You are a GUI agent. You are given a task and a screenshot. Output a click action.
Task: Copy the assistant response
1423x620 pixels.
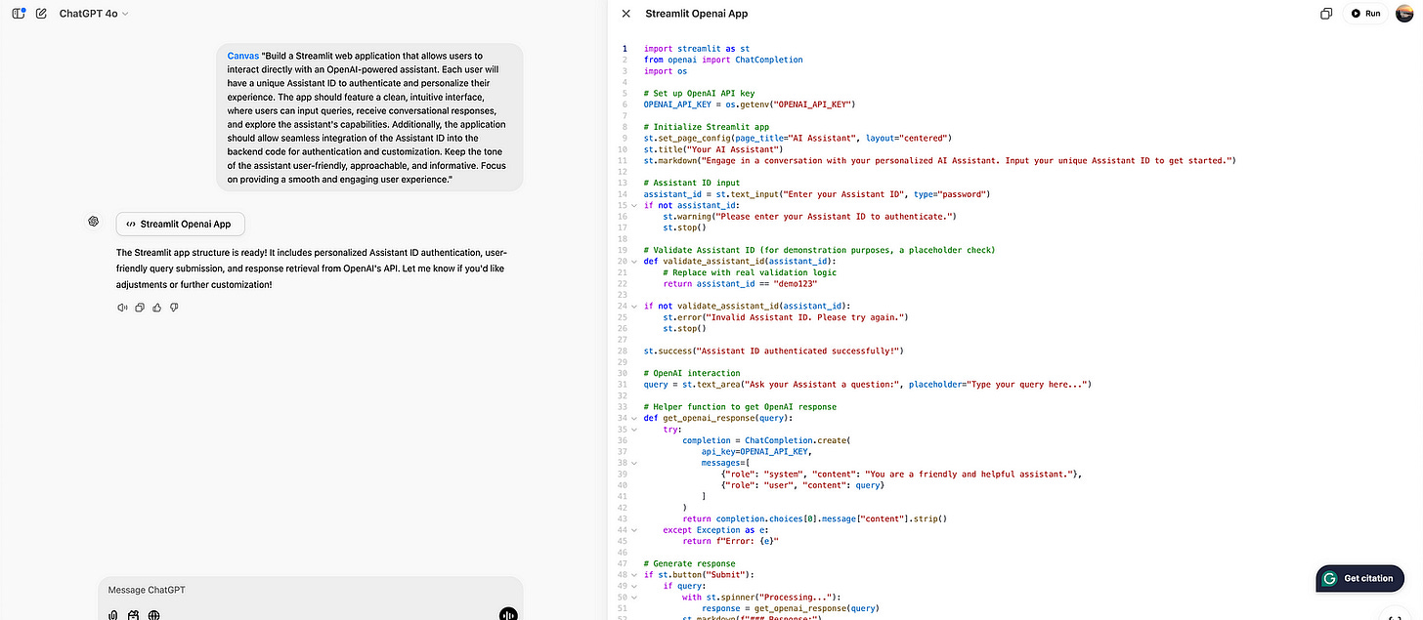tap(140, 308)
